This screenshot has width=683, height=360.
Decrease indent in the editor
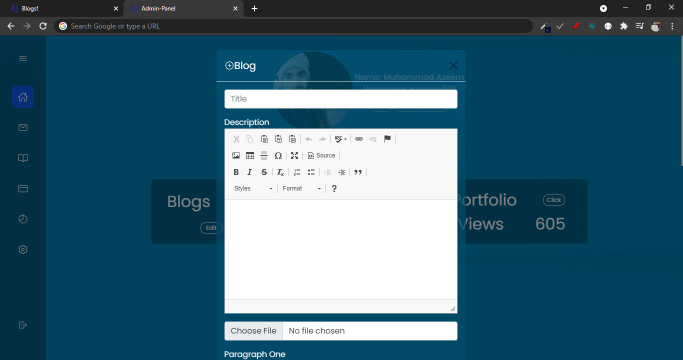(x=327, y=172)
